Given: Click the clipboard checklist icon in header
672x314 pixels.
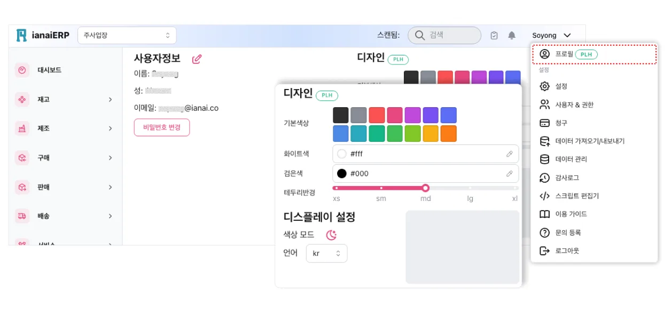Looking at the screenshot, I should click(x=494, y=36).
